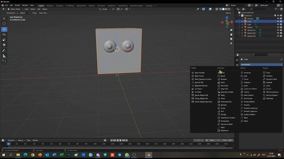Select the Measure tool
This screenshot has height=159, width=284.
tap(4, 56)
